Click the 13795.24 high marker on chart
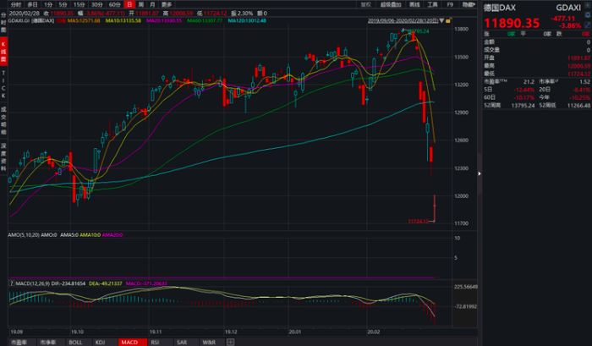Screen dimensions: 592x346 [x=419, y=31]
